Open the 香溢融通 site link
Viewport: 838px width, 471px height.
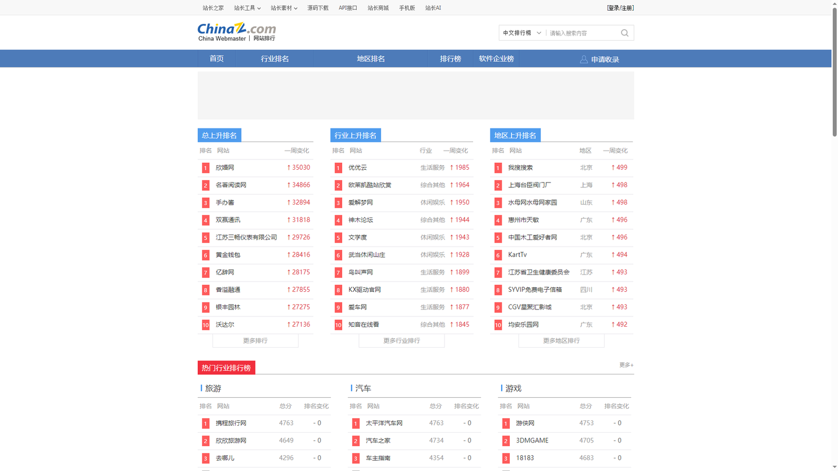click(228, 290)
